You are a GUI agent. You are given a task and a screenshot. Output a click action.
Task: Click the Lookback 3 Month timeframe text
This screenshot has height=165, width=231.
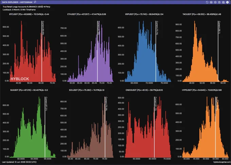coord(19,10)
